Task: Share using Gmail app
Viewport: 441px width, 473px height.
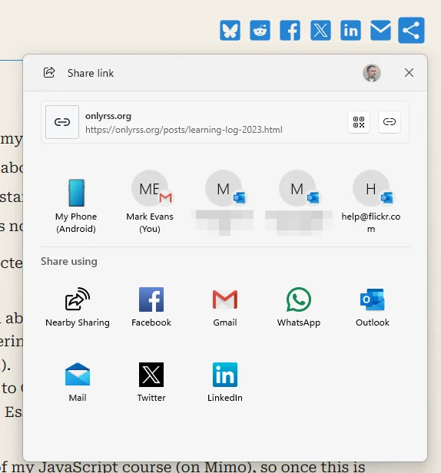Action: coord(225,307)
